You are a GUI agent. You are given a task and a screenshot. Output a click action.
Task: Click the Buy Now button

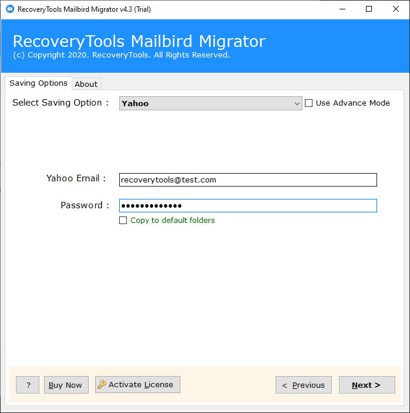pyautogui.click(x=66, y=385)
